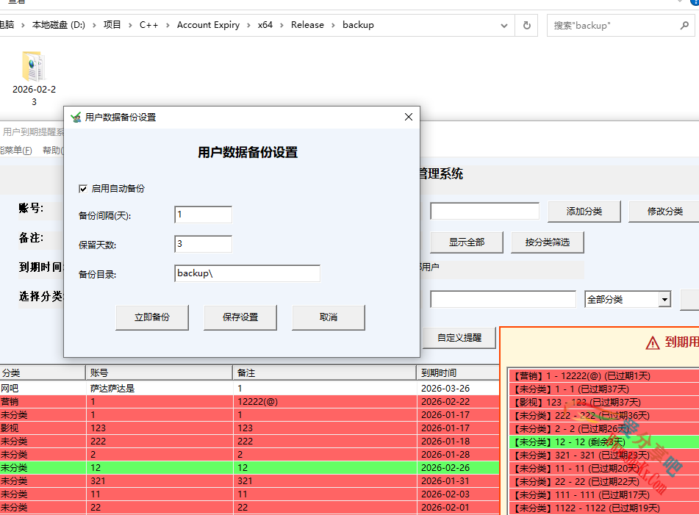699x515 pixels.
Task: Click the 添加分类 add category button
Action: tap(584, 211)
